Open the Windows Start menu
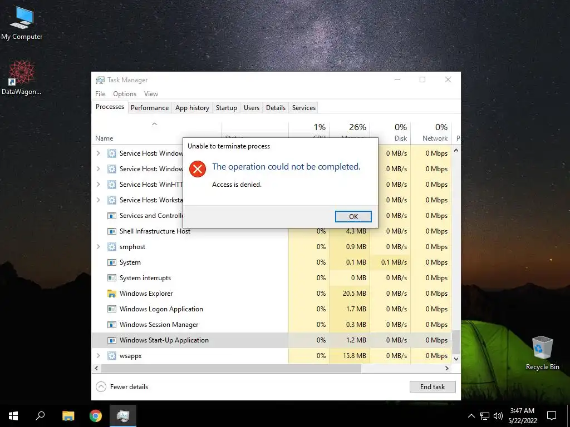 click(x=13, y=416)
